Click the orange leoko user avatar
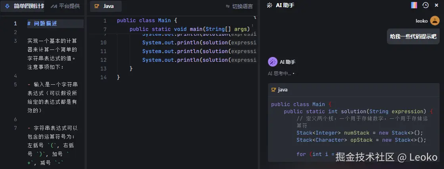 point(434,21)
